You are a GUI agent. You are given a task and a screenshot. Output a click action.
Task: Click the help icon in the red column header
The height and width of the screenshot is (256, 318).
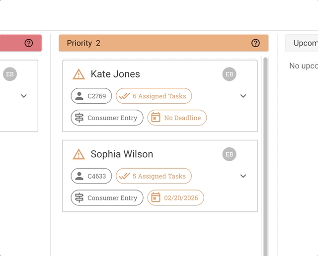point(28,43)
